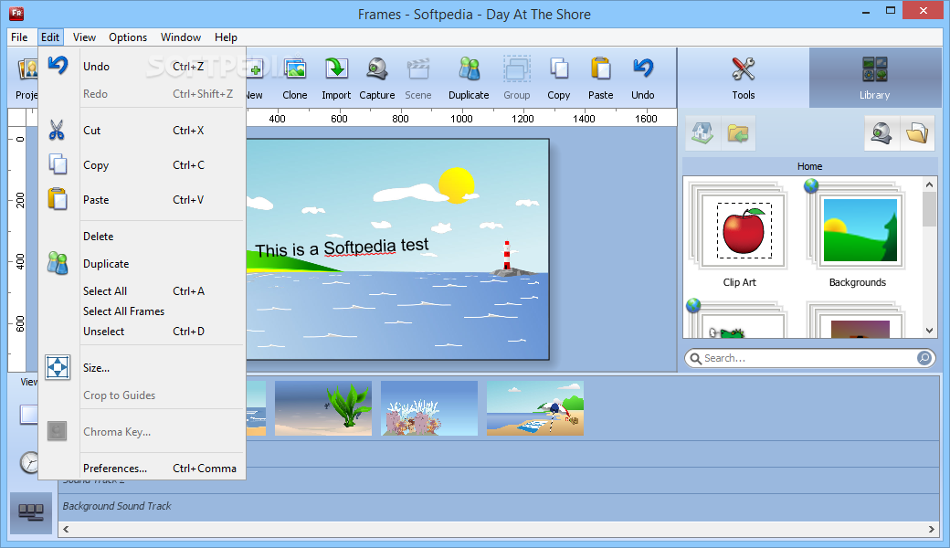Click the library open folder icon

[x=917, y=133]
